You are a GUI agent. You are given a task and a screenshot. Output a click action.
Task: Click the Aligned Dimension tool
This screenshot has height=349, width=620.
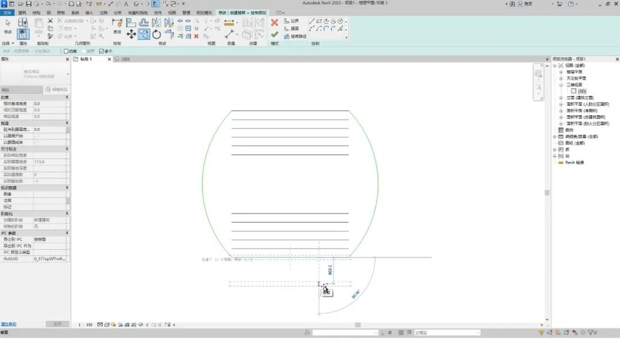229,34
